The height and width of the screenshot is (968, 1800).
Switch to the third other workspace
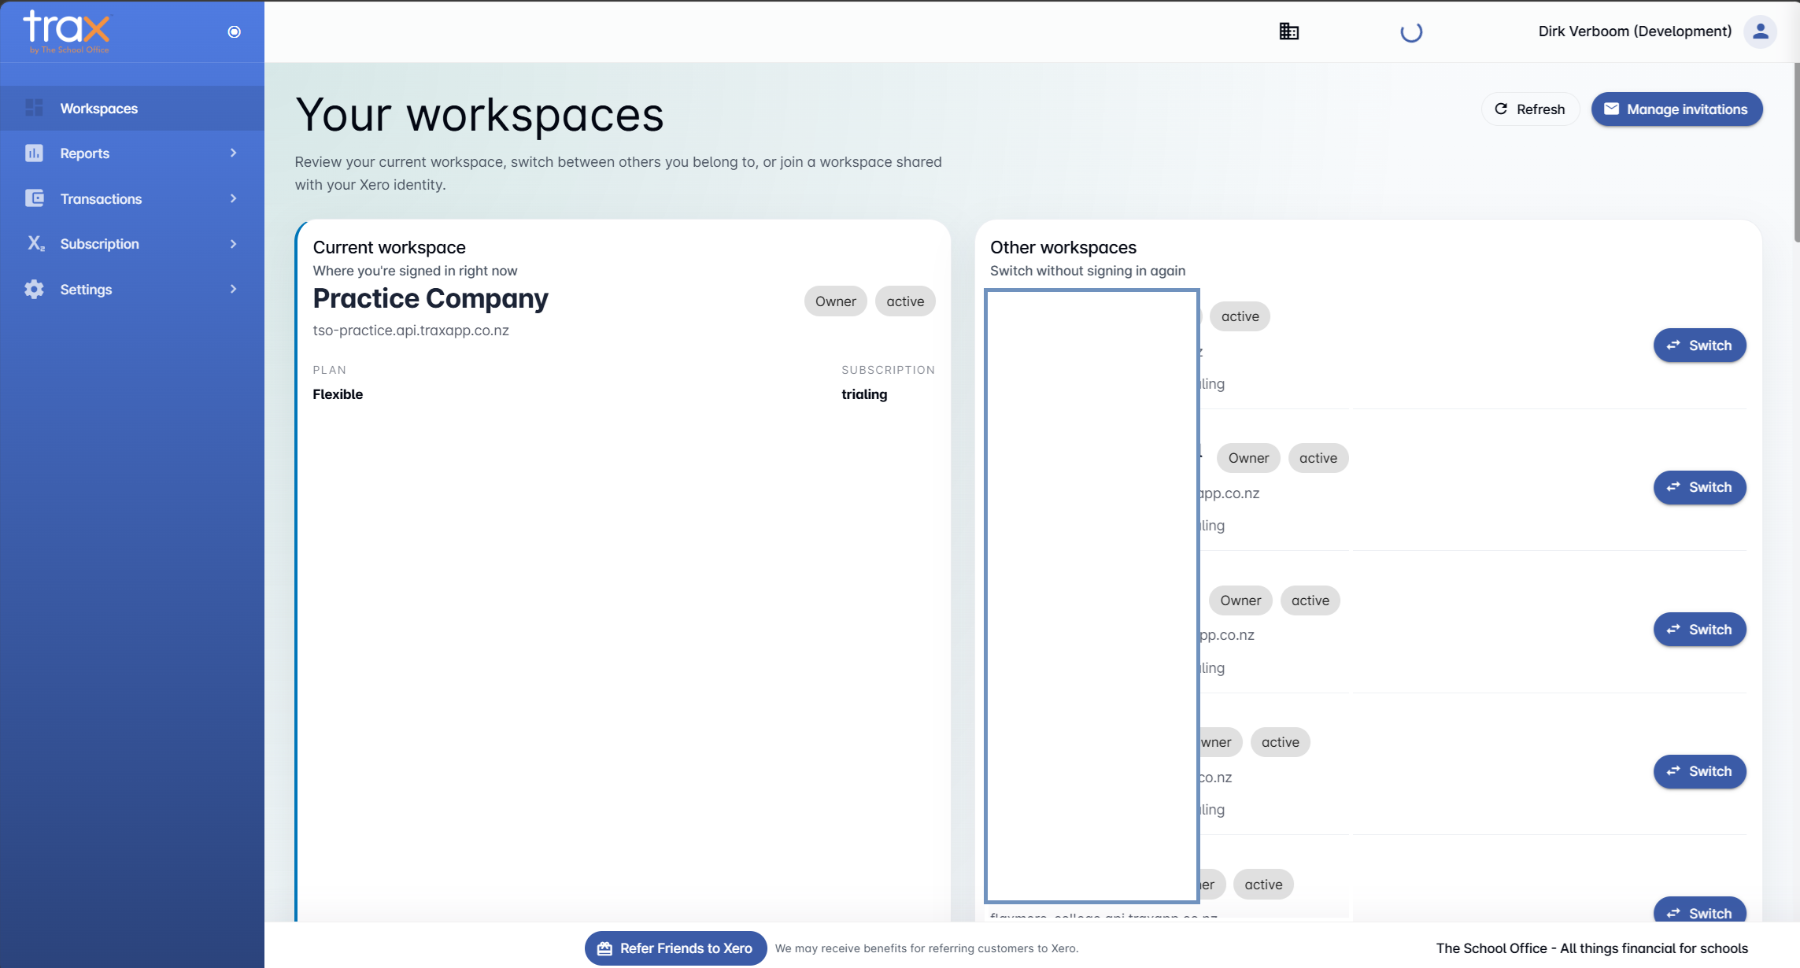1699,630
